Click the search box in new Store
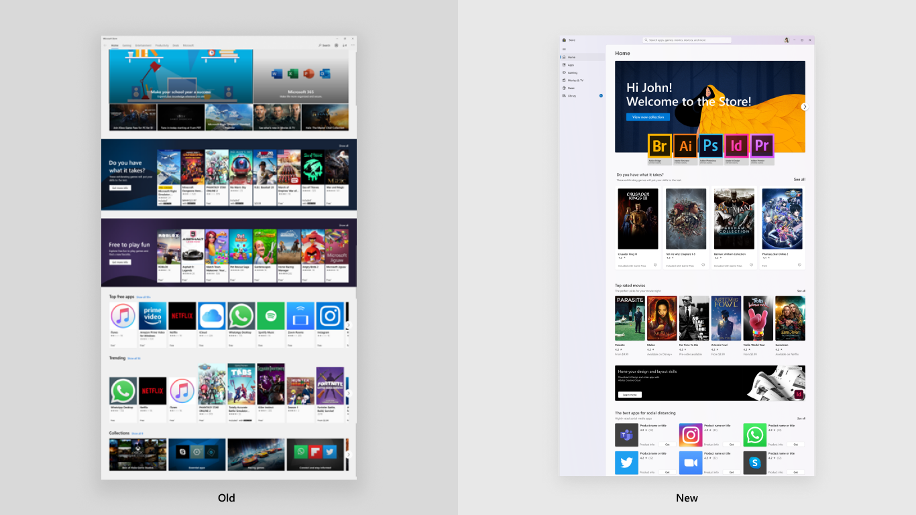 pos(687,40)
